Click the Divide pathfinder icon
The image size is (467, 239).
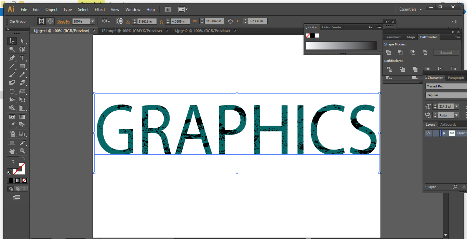(389, 69)
